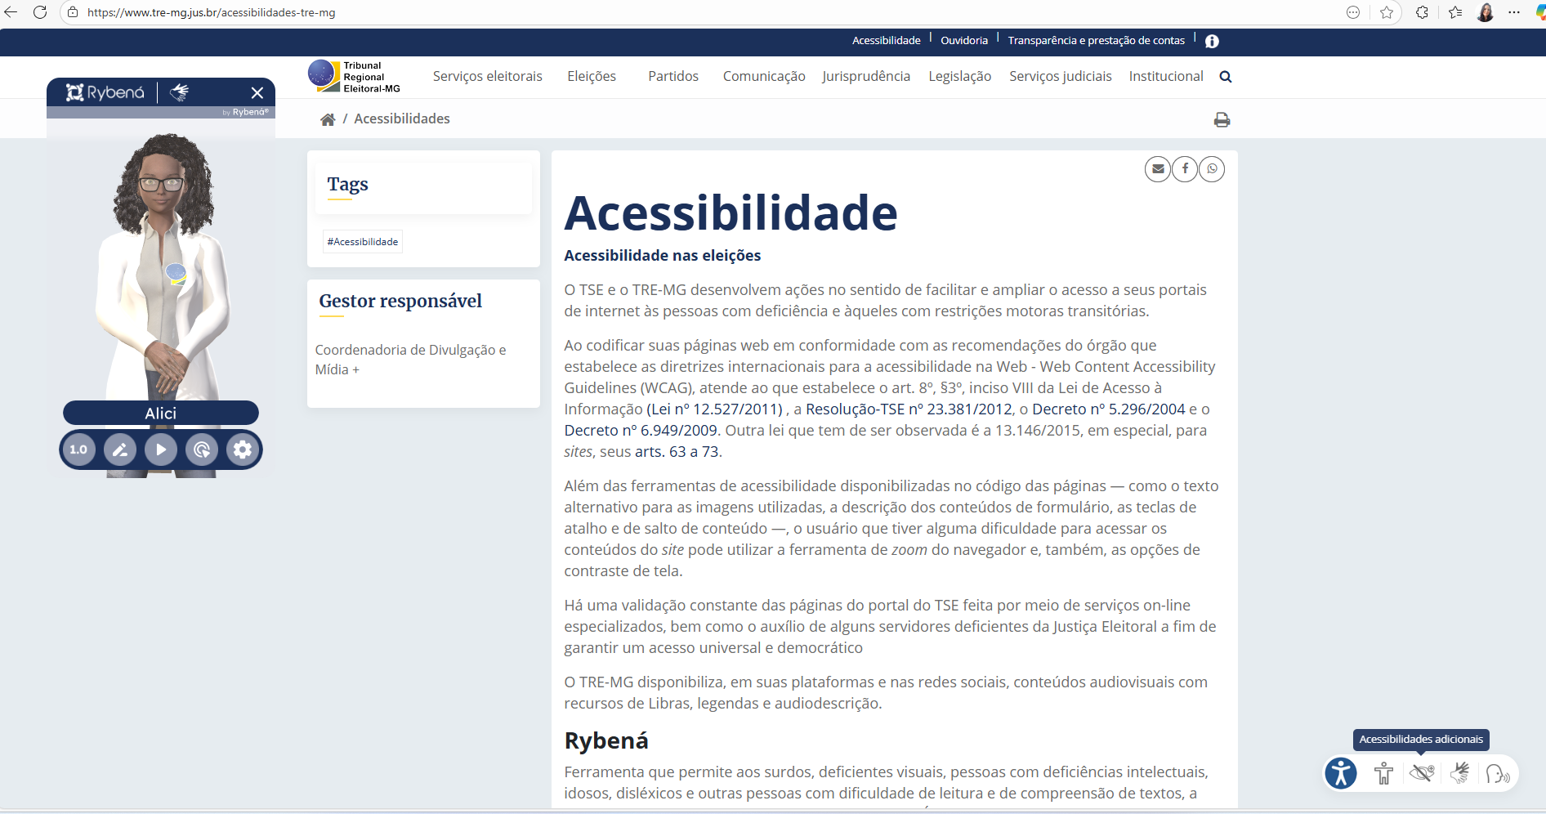The image size is (1546, 814).
Task: Toggle the blue accessibility widget button
Action: coord(1341,773)
